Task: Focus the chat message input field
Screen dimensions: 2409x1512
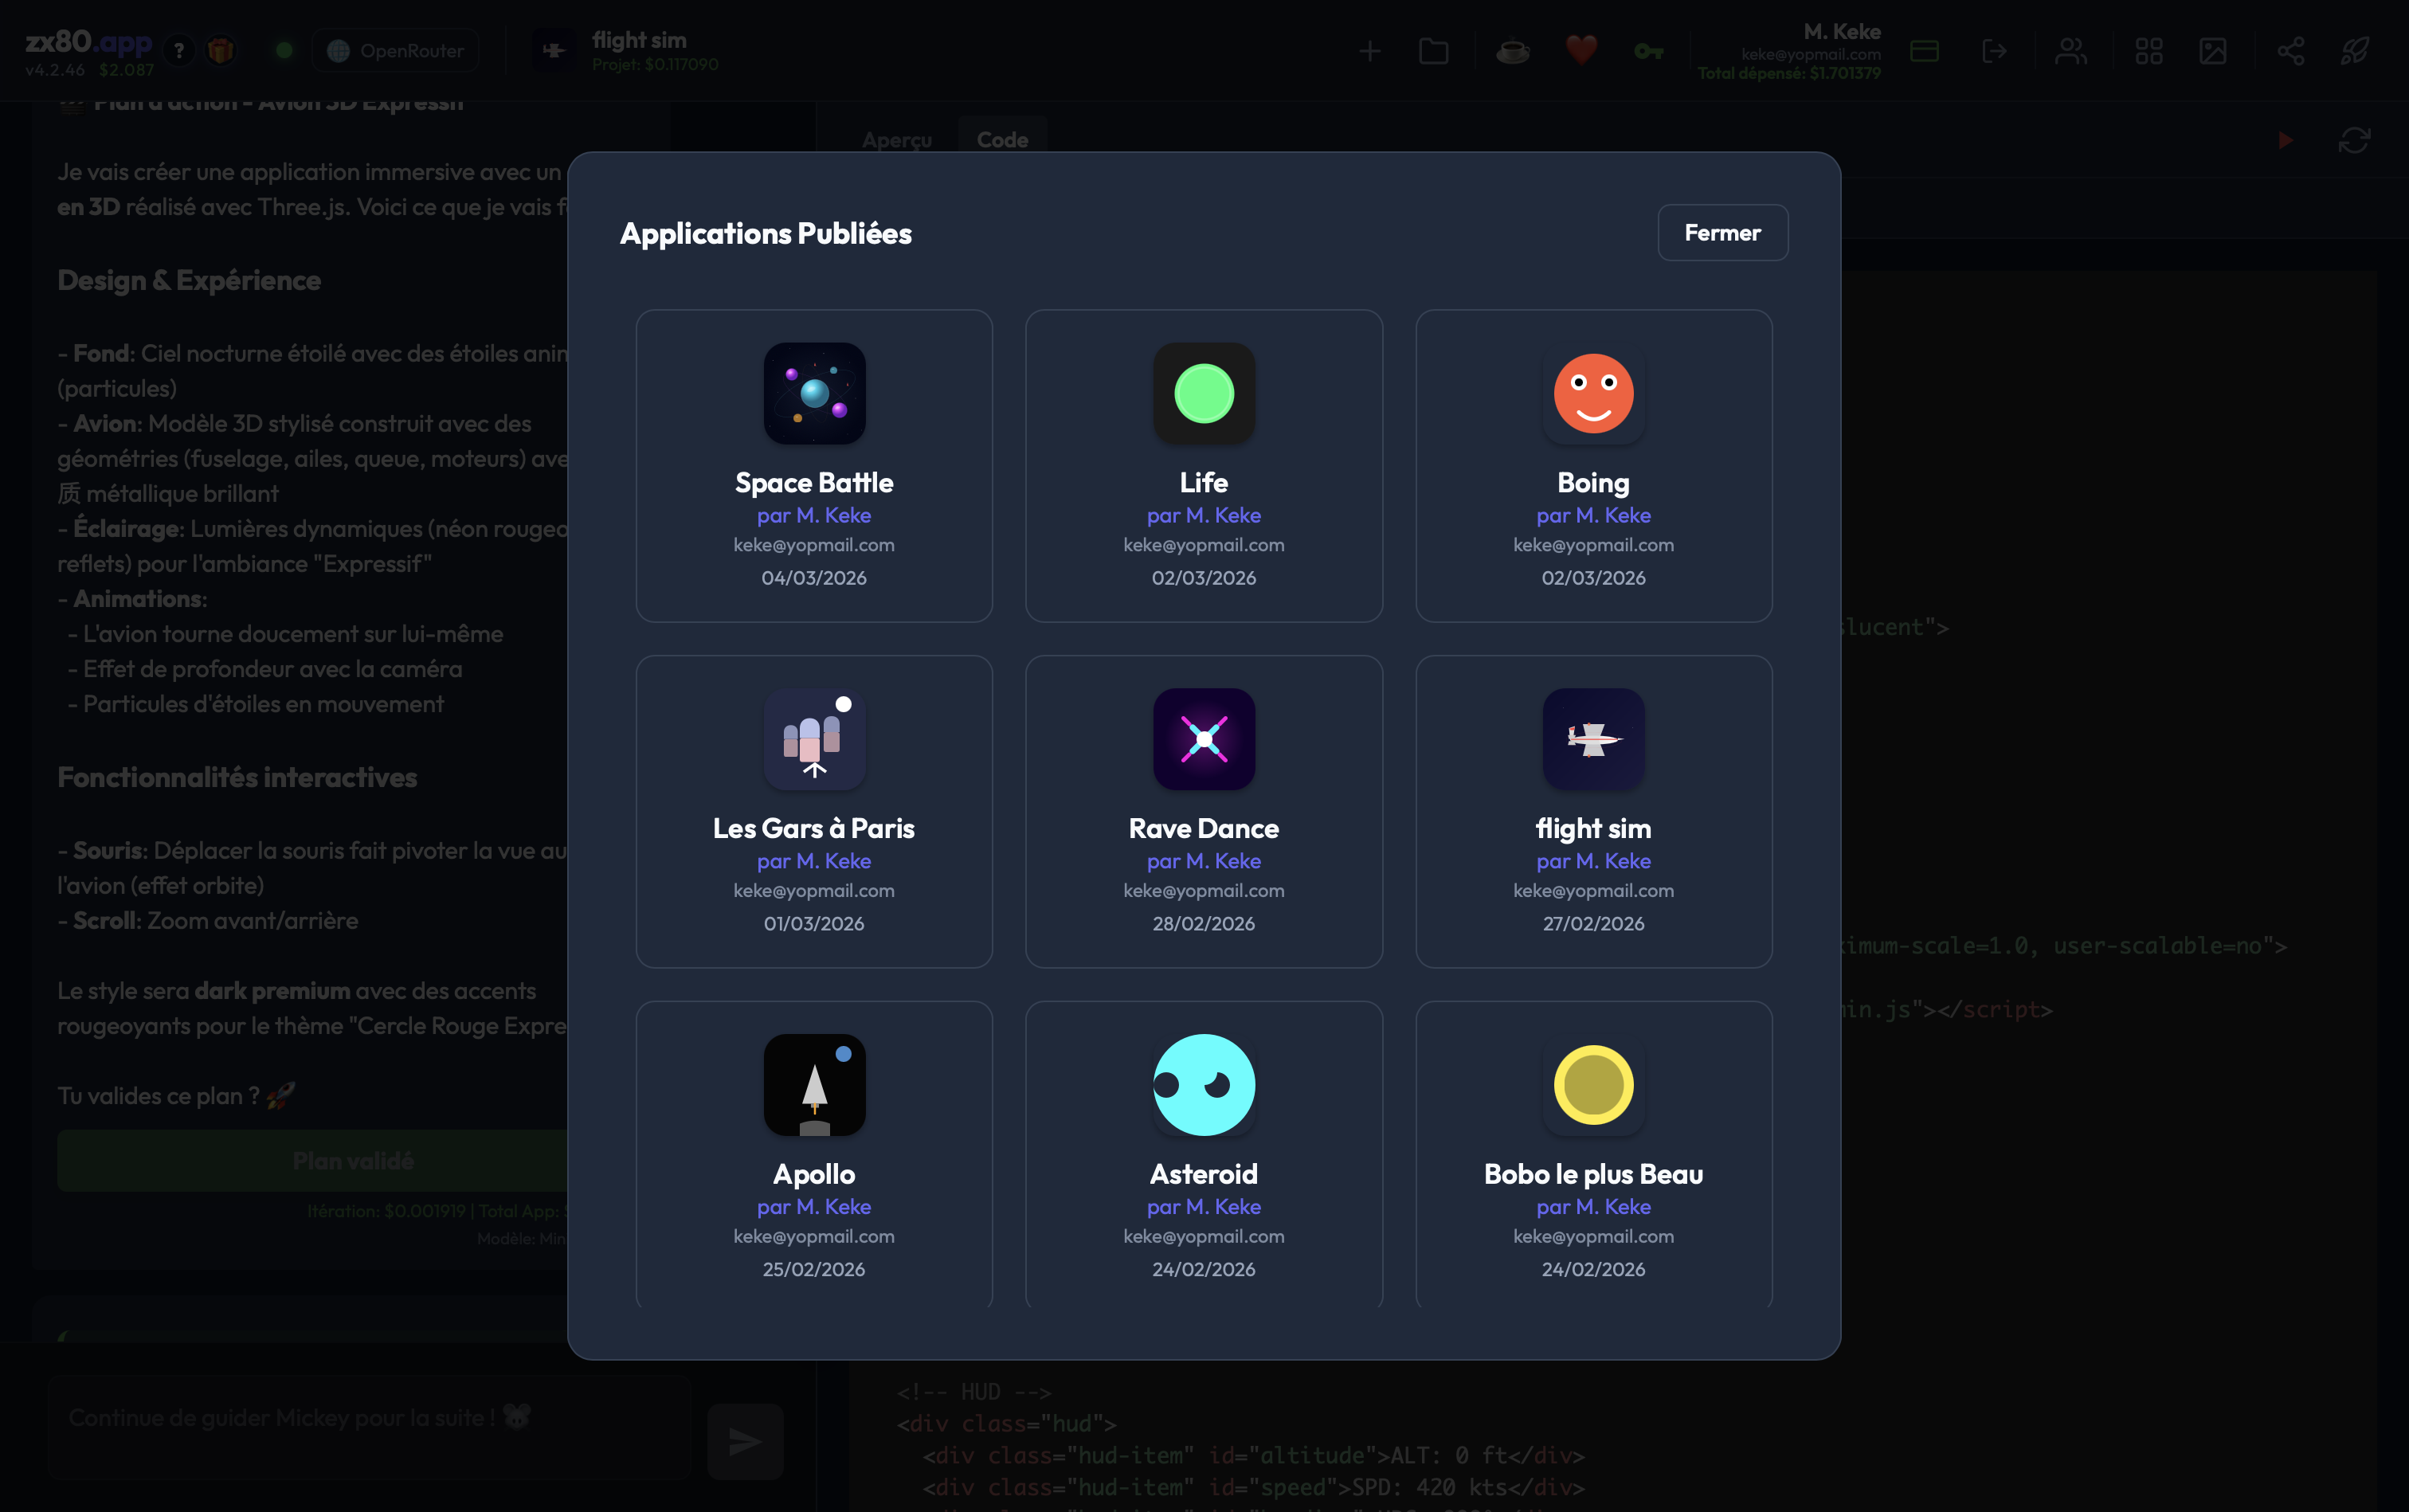Action: pos(370,1427)
